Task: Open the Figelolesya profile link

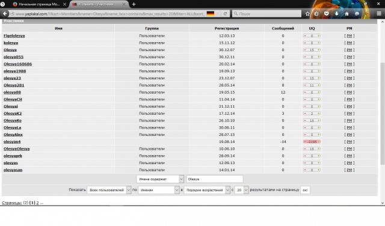Action: click(14, 36)
